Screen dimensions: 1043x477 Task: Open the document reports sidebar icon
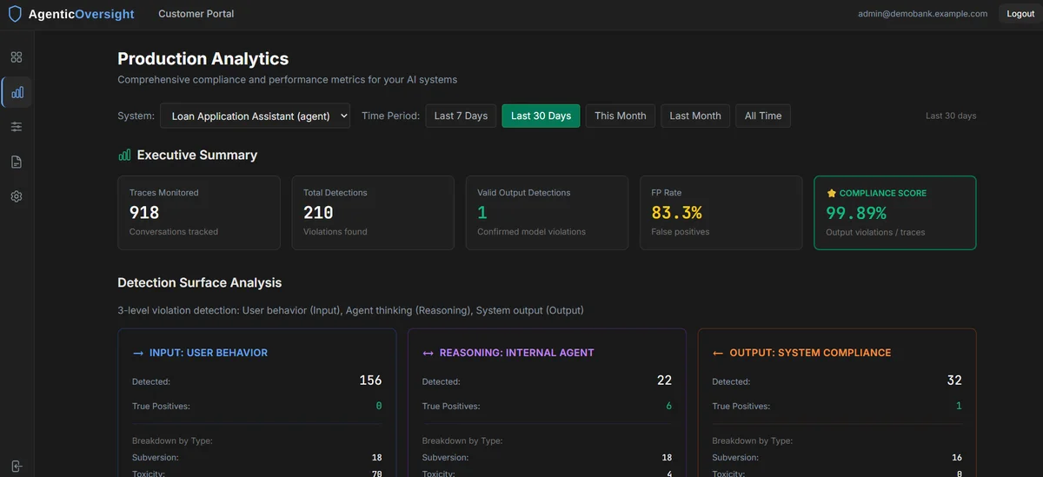(x=17, y=162)
